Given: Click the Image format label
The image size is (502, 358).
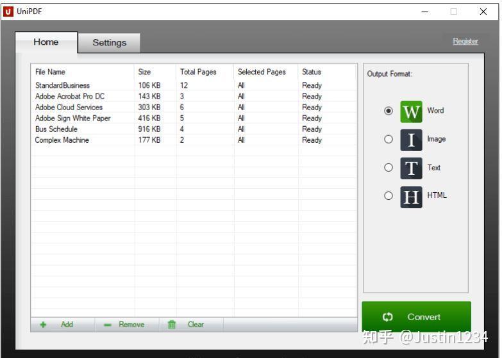Looking at the screenshot, I should 437,139.
